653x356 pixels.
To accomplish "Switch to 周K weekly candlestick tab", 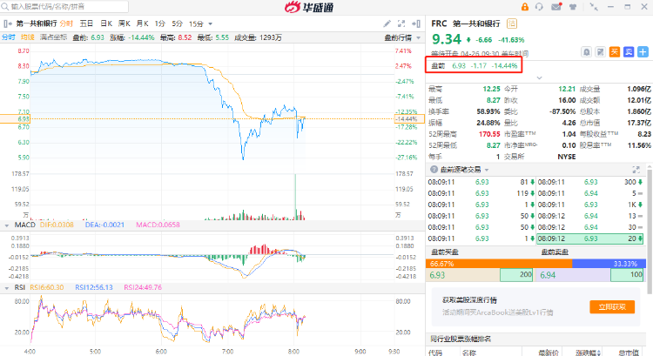I will [125, 24].
